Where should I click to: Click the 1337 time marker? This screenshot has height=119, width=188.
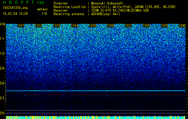[128, 26]
